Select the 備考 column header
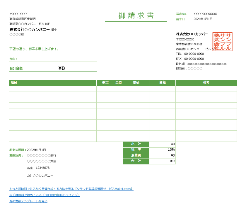246x211 pixels. click(206, 83)
